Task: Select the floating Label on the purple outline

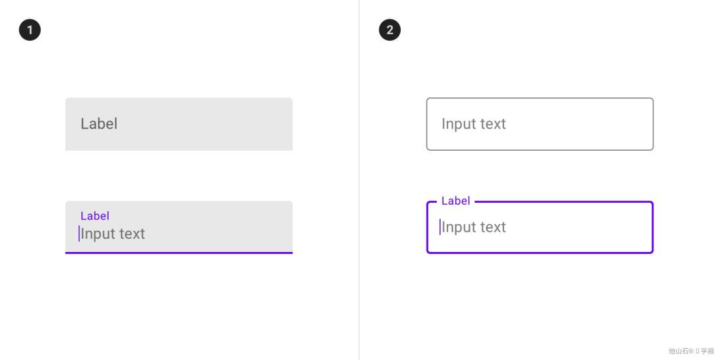Action: point(455,201)
